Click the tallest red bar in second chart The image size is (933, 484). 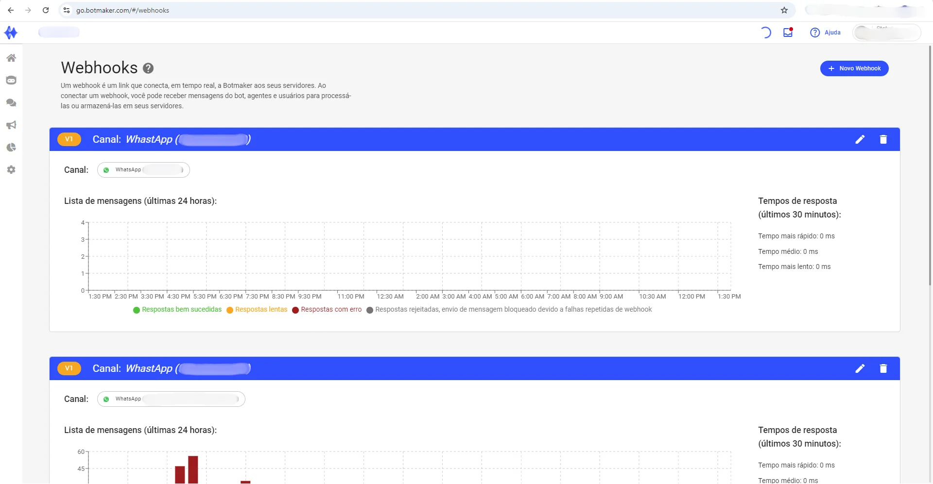tap(193, 469)
